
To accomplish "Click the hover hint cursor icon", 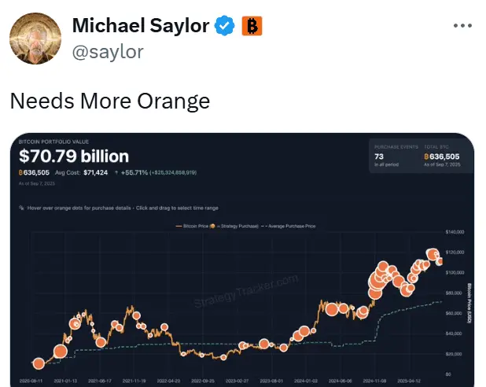I will [21, 208].
